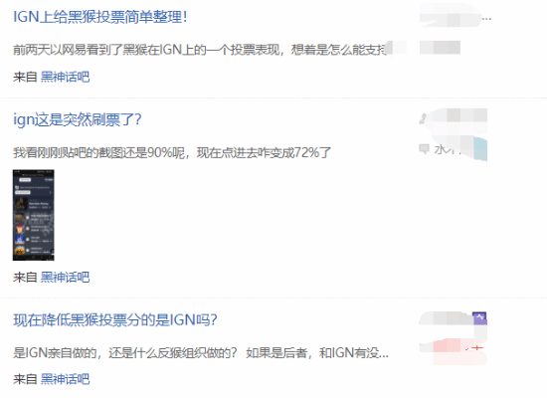
Task: Open the IGN poll screenshot thumbnail
Action: (x=34, y=215)
